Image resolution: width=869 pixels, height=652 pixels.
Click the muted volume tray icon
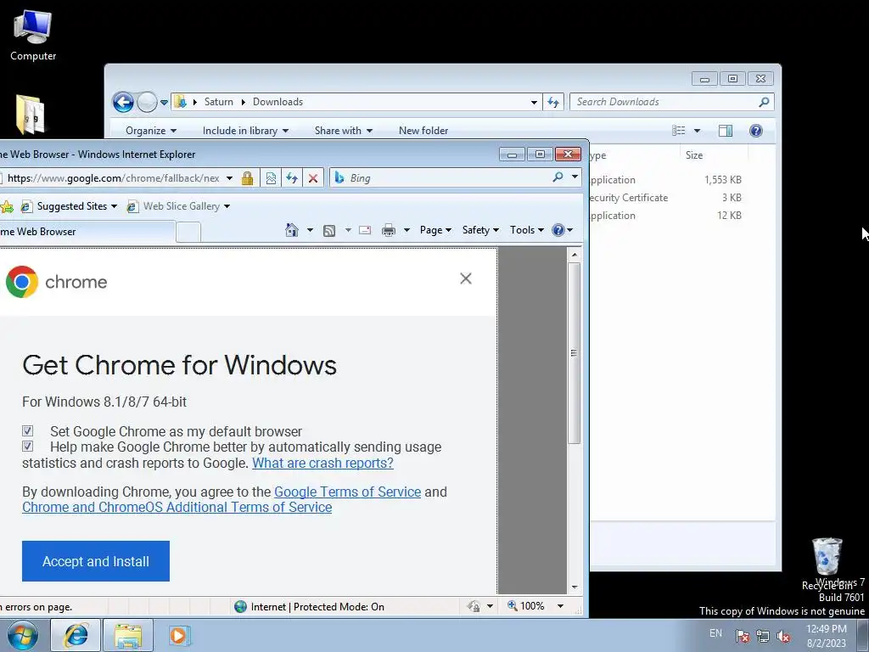[x=783, y=636]
